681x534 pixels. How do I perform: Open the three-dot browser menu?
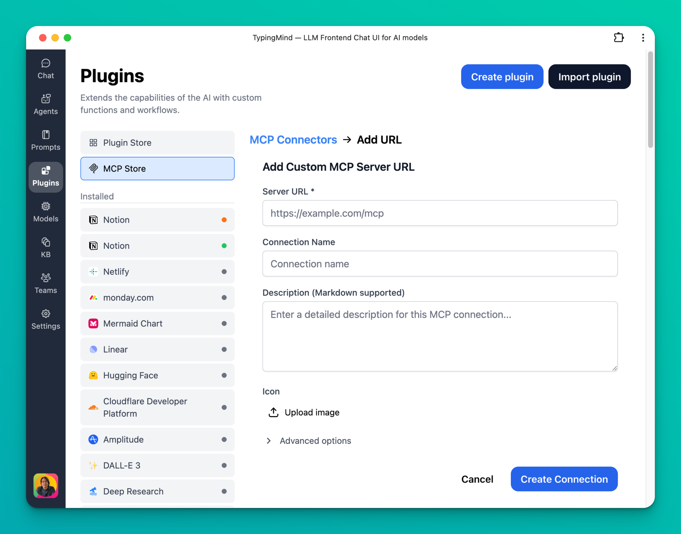(643, 38)
